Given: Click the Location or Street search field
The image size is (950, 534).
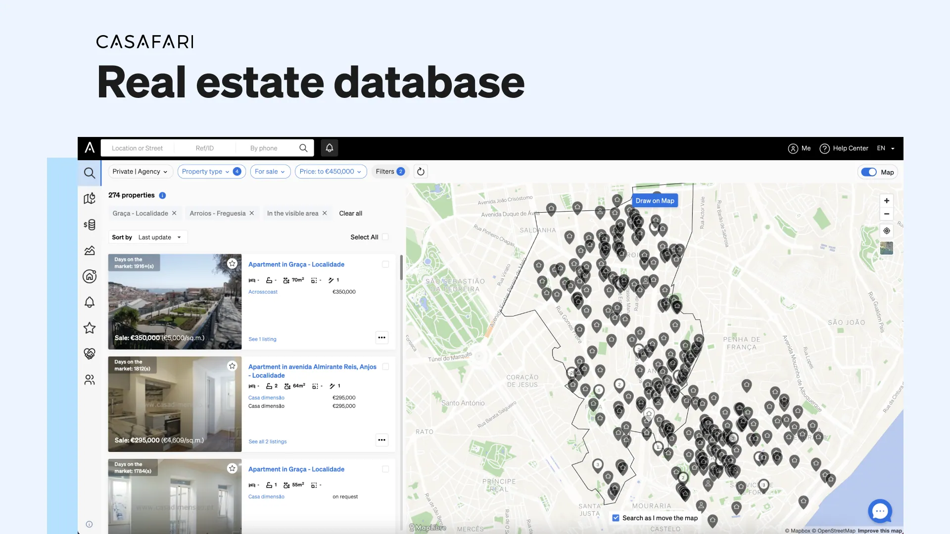Looking at the screenshot, I should [x=137, y=148].
